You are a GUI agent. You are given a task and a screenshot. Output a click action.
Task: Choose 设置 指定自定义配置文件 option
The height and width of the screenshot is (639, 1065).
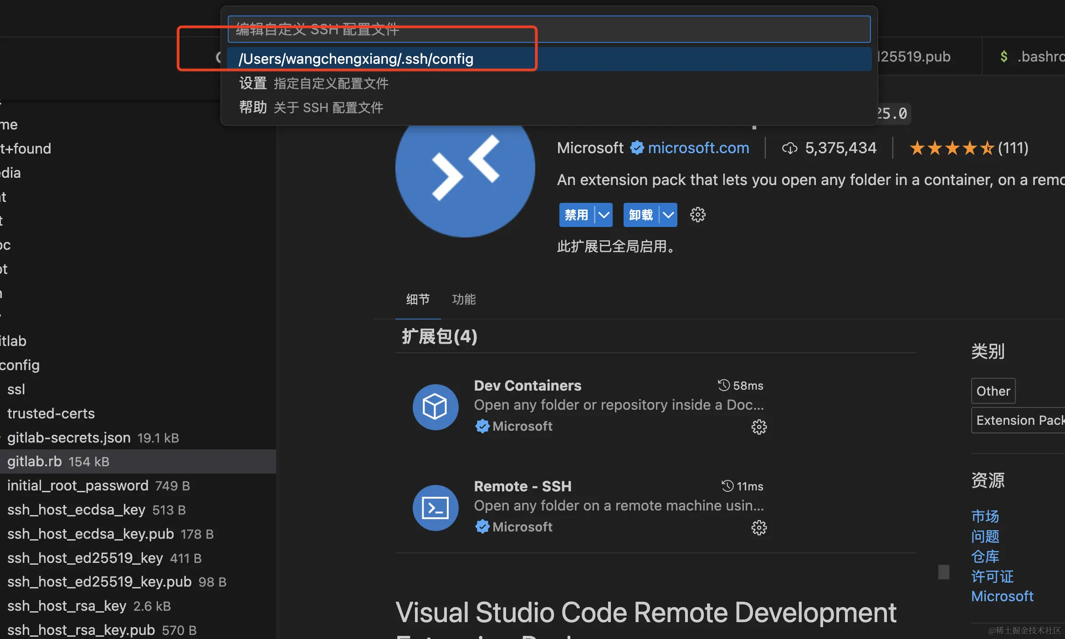[314, 83]
